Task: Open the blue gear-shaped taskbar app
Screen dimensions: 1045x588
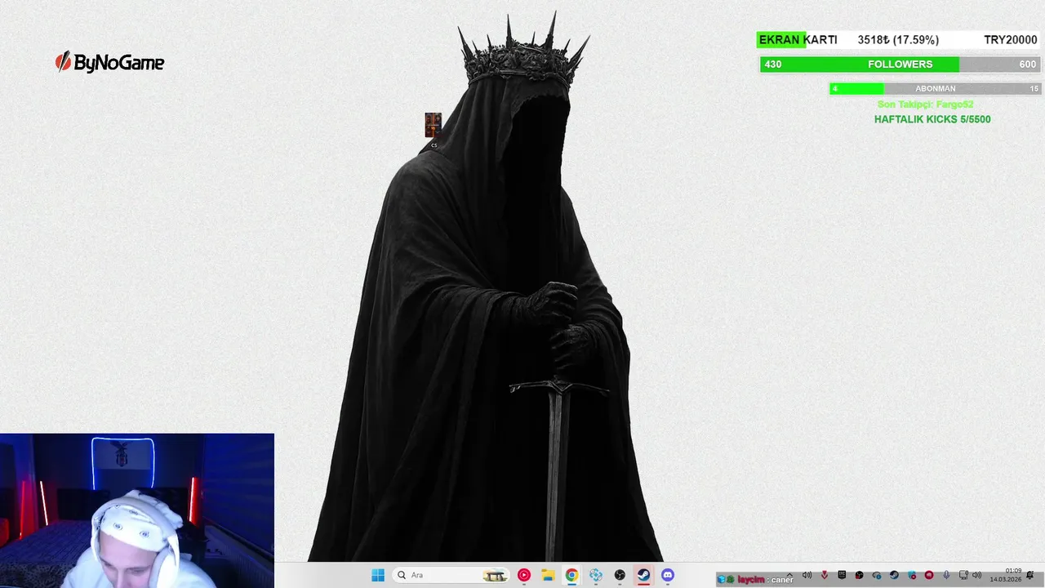Action: click(596, 575)
